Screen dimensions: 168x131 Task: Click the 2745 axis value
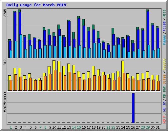point(5,13)
